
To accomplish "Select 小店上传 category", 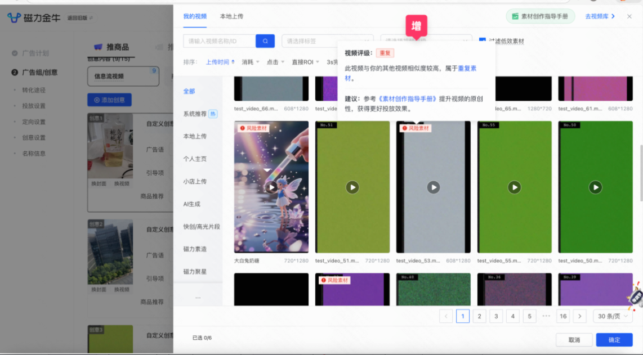I will 195,181.
